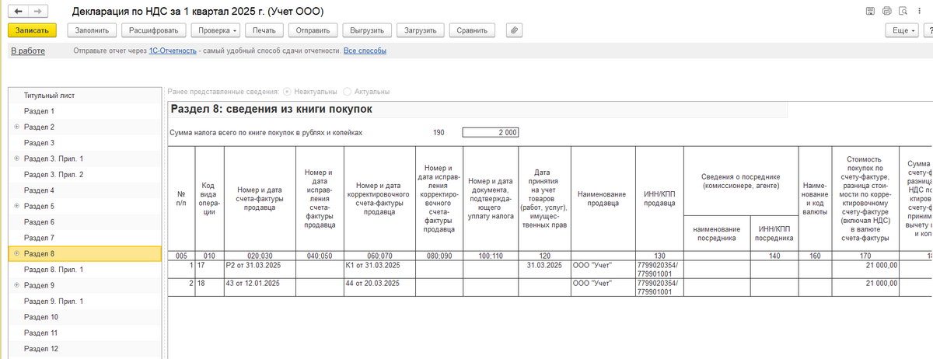This screenshot has height=359, width=933.
Task: Open Раздел 8. Прил. 1 section
Action: [53, 270]
